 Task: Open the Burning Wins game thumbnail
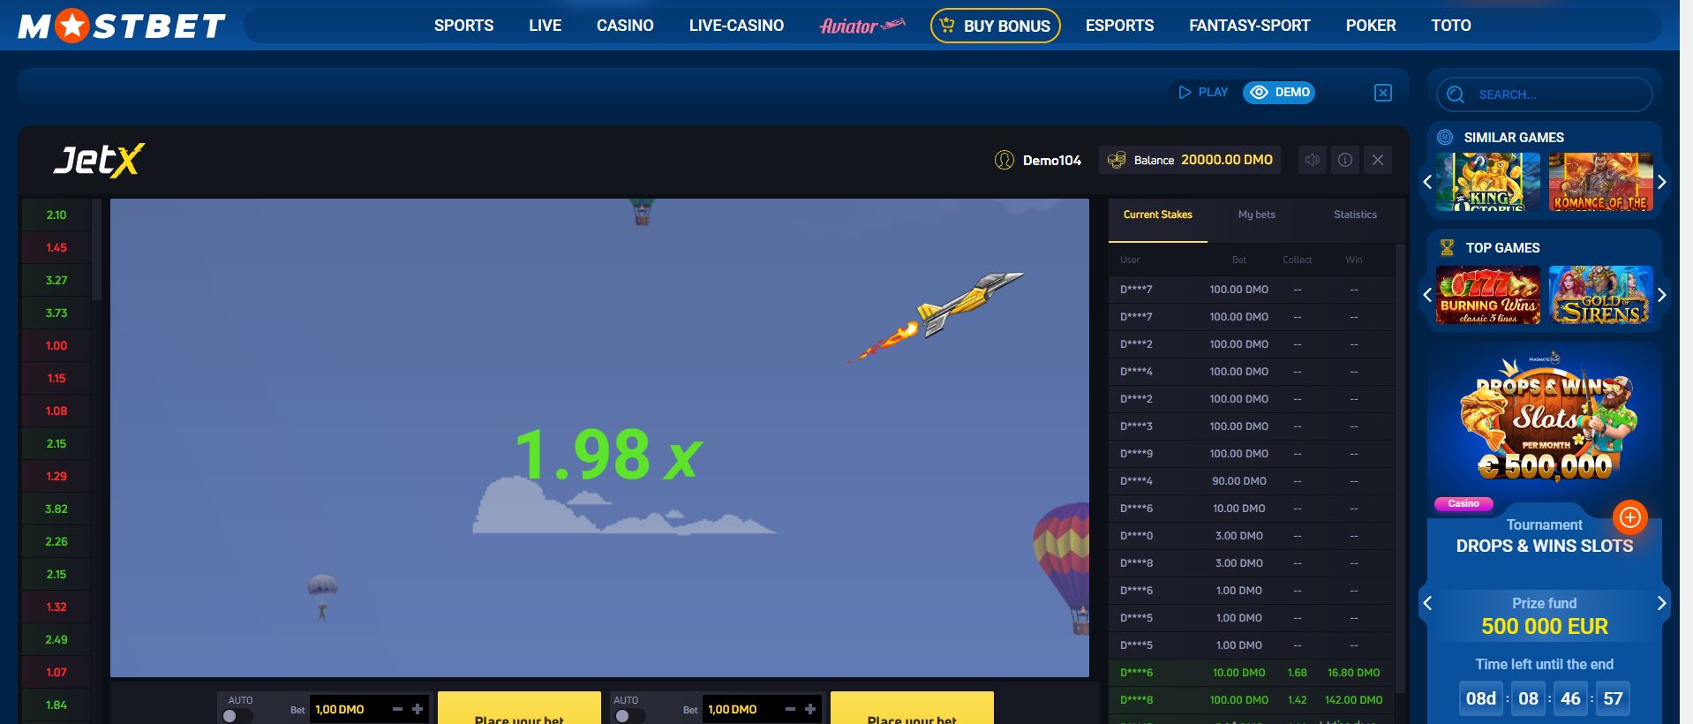click(x=1487, y=295)
